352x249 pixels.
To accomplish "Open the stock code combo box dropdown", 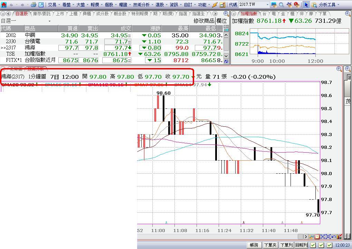I will tap(267, 5).
